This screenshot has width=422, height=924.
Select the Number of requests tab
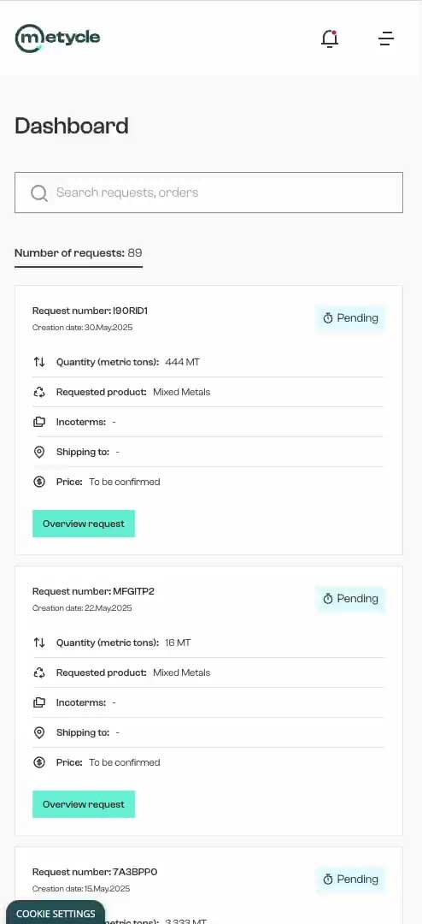pyautogui.click(x=79, y=254)
